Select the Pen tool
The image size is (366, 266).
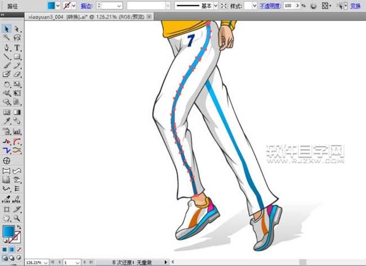coord(7,47)
